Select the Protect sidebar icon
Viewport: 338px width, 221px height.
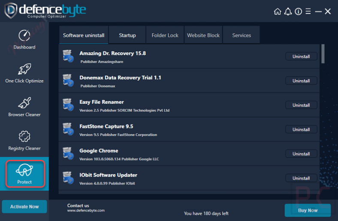click(24, 170)
